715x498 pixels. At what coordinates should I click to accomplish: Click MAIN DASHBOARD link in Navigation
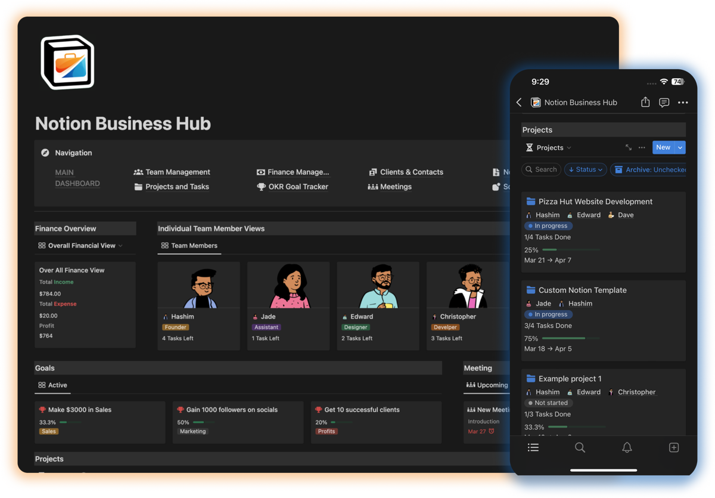(77, 178)
